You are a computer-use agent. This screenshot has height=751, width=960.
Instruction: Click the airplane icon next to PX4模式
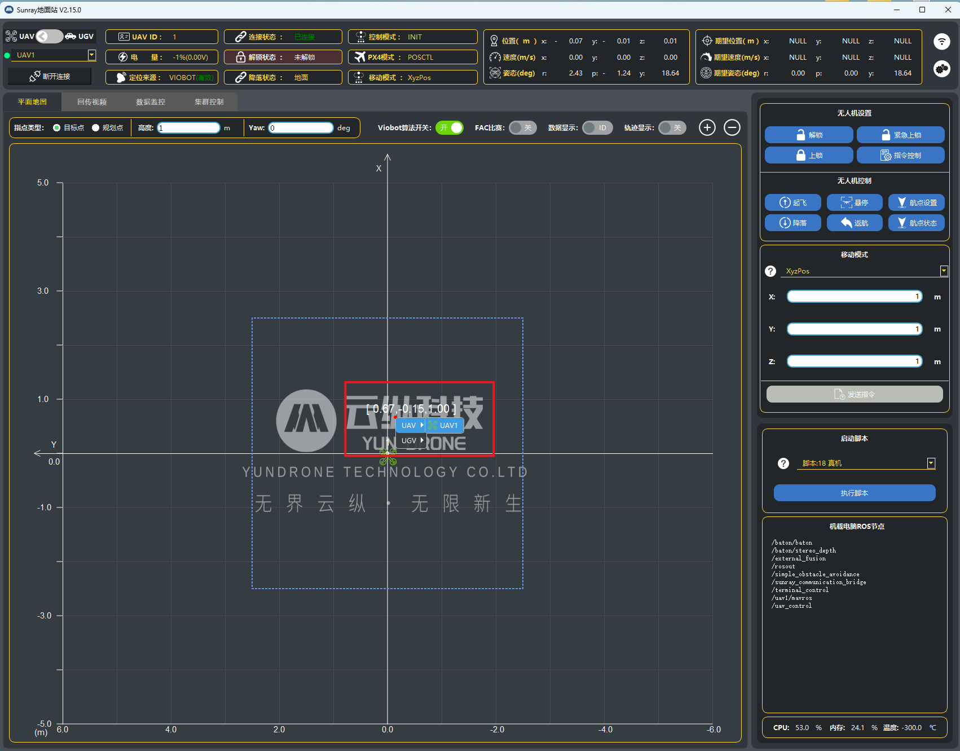360,57
